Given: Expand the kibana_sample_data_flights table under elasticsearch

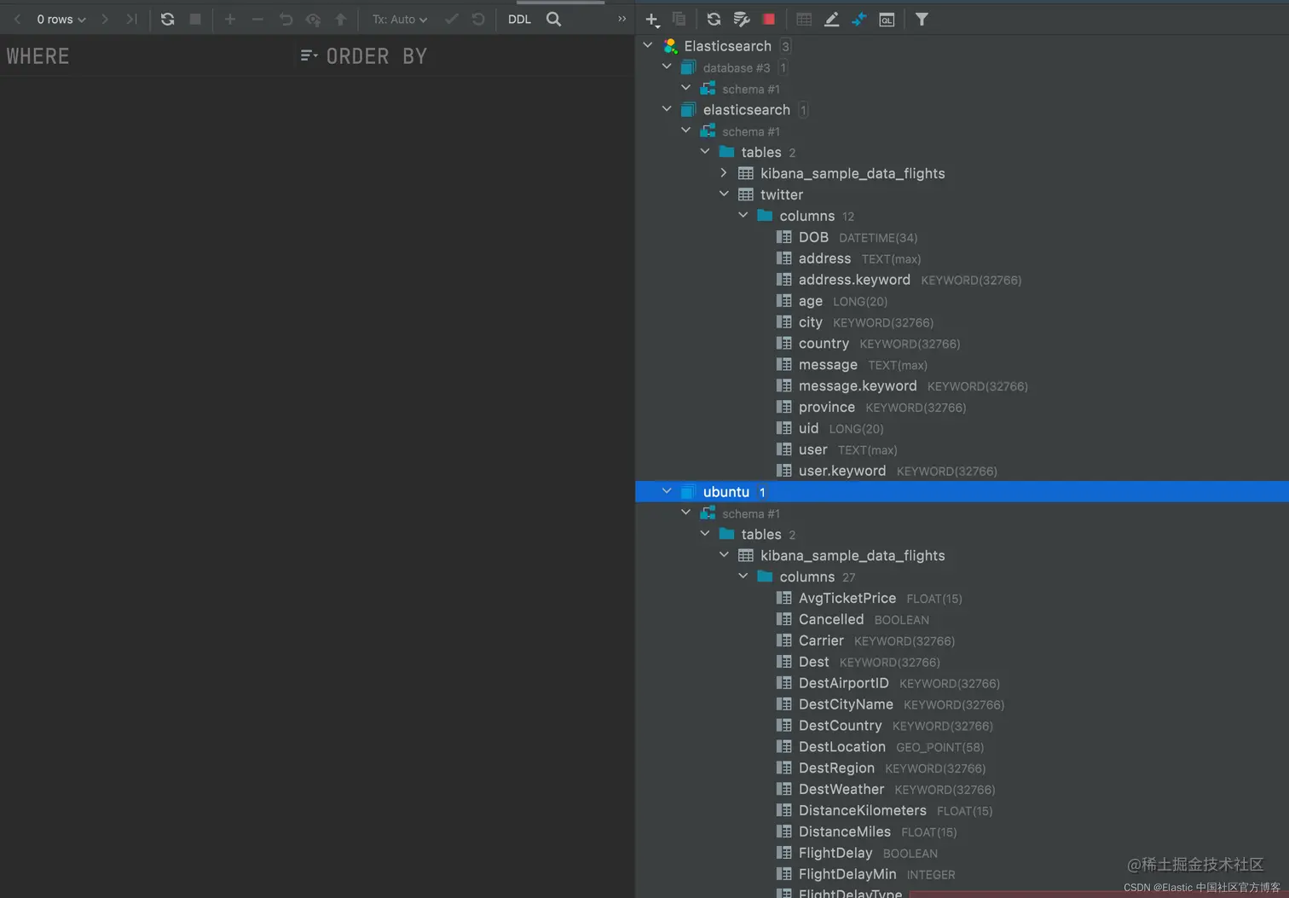Looking at the screenshot, I should 724,172.
